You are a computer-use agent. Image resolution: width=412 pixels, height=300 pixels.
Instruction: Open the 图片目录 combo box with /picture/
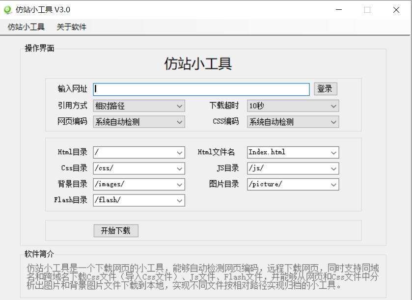293,185
